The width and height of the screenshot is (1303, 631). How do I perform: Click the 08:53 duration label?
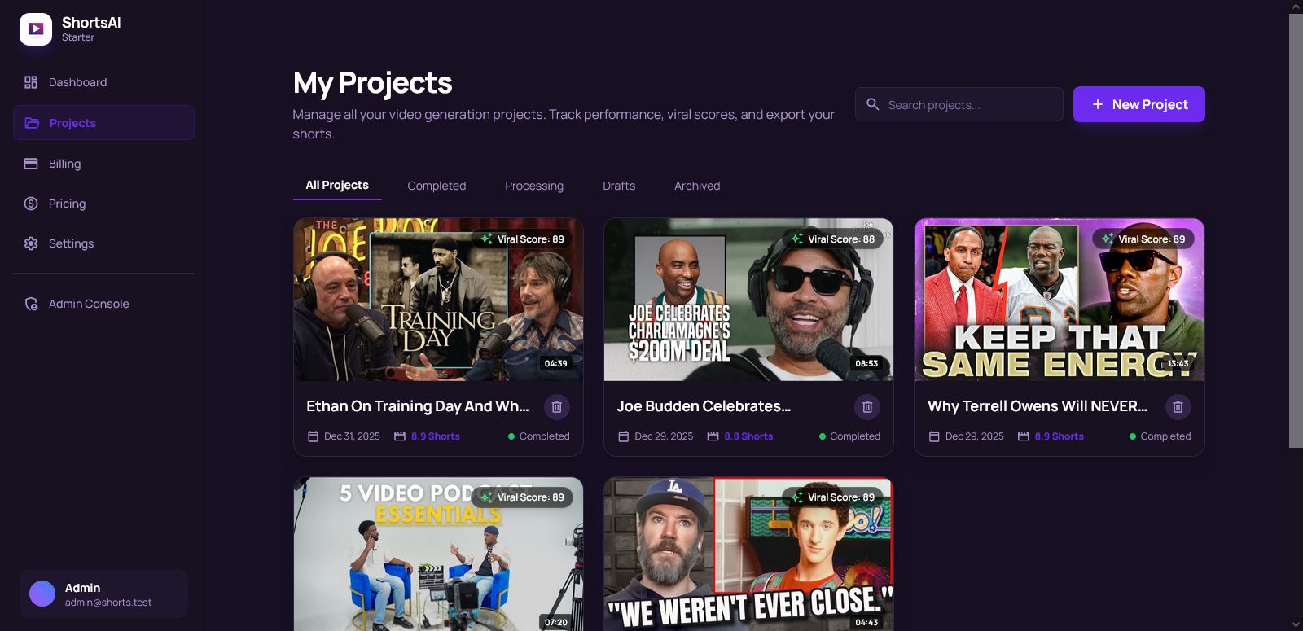[866, 364]
